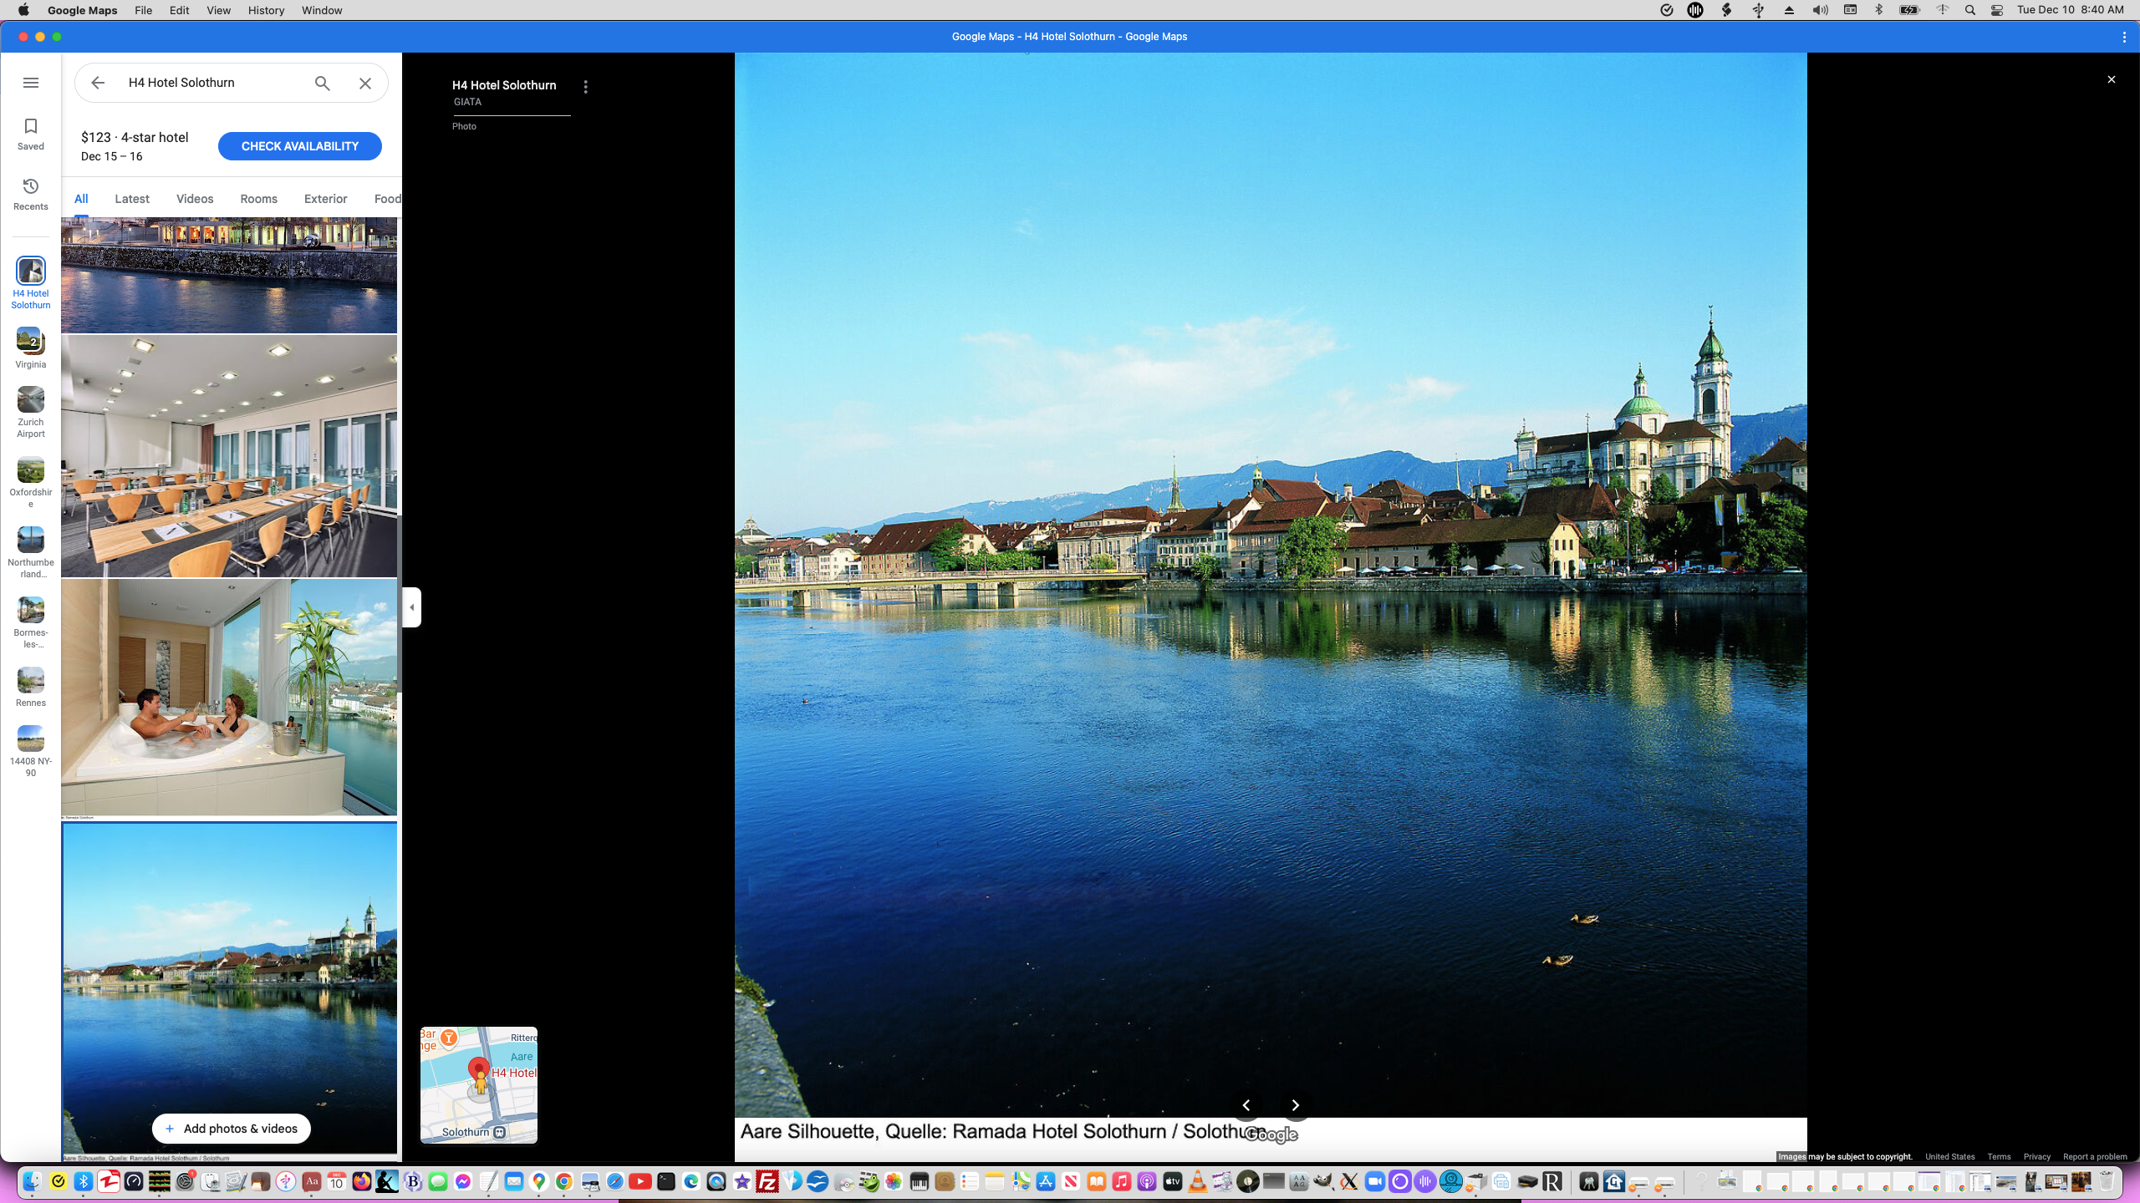
Task: Open photo options three-dot menu
Action: [586, 87]
